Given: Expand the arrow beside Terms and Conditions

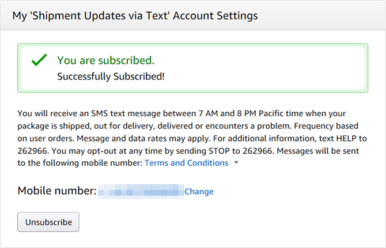Looking at the screenshot, I should click(236, 163).
